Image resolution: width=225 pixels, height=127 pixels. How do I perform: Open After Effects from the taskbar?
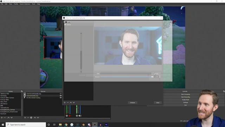pos(106,125)
